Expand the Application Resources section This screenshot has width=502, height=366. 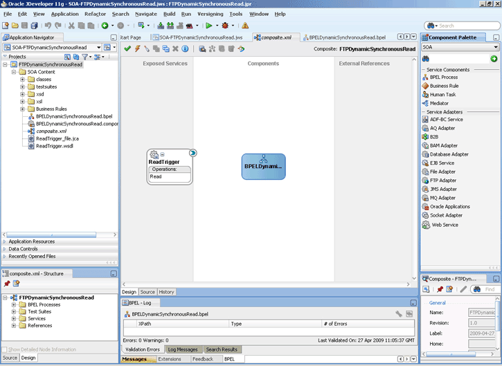31,241
